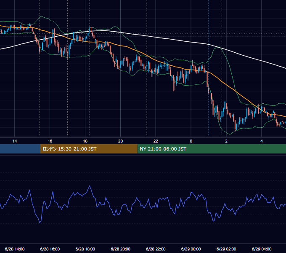
Task: Click the hour 18 axis label
Action: pos(85,141)
